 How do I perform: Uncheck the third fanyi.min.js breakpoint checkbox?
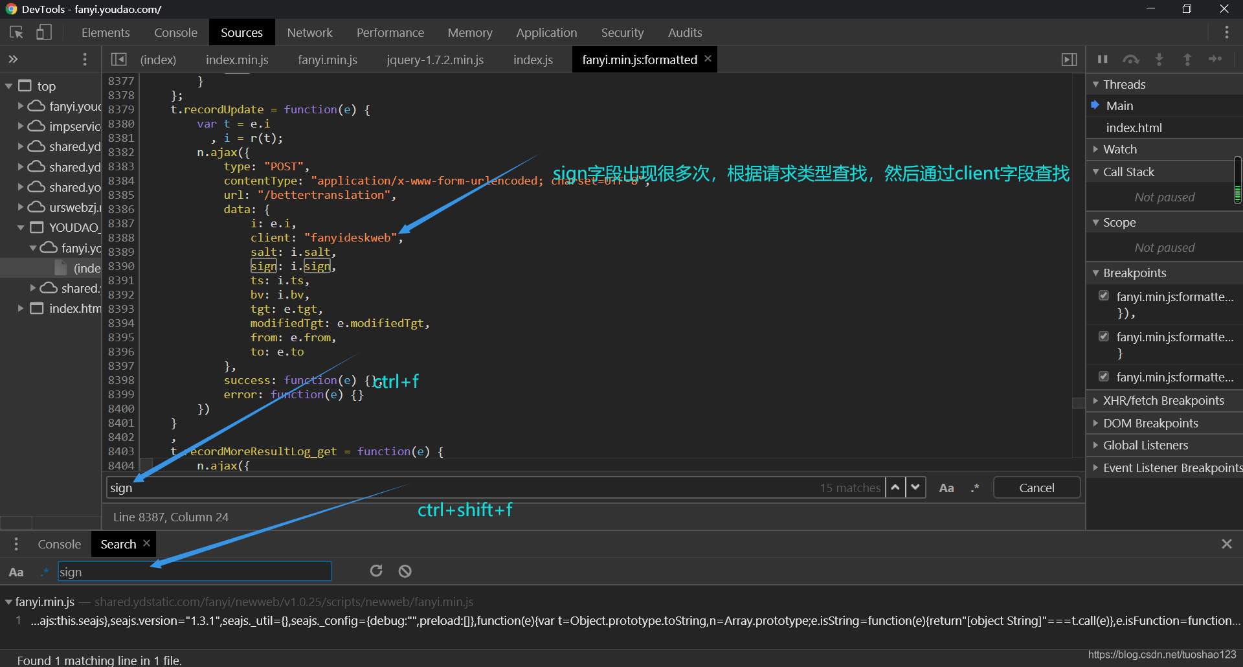(x=1104, y=376)
